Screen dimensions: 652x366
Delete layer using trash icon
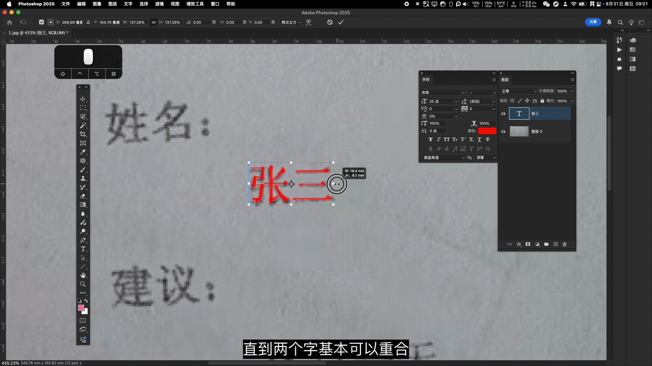564,244
